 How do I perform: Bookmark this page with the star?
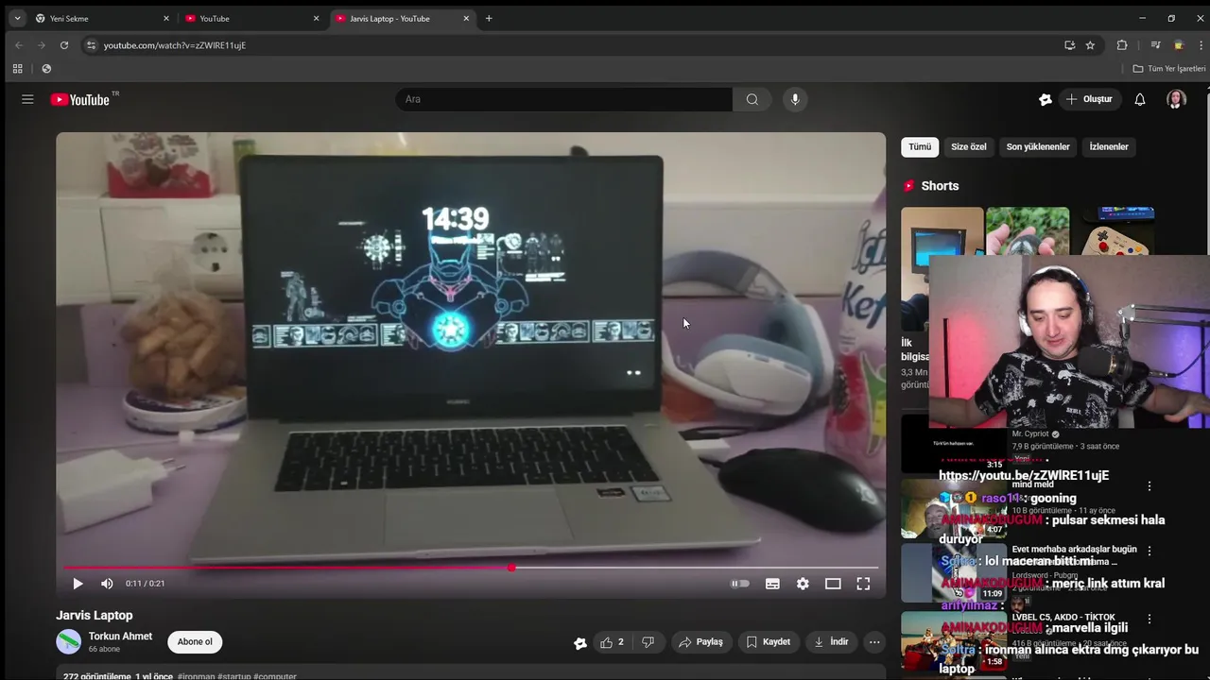point(1090,45)
